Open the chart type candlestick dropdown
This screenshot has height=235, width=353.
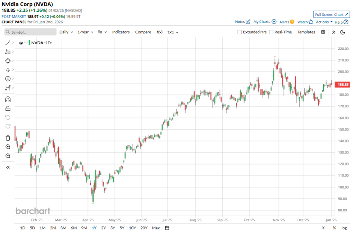tap(103, 32)
